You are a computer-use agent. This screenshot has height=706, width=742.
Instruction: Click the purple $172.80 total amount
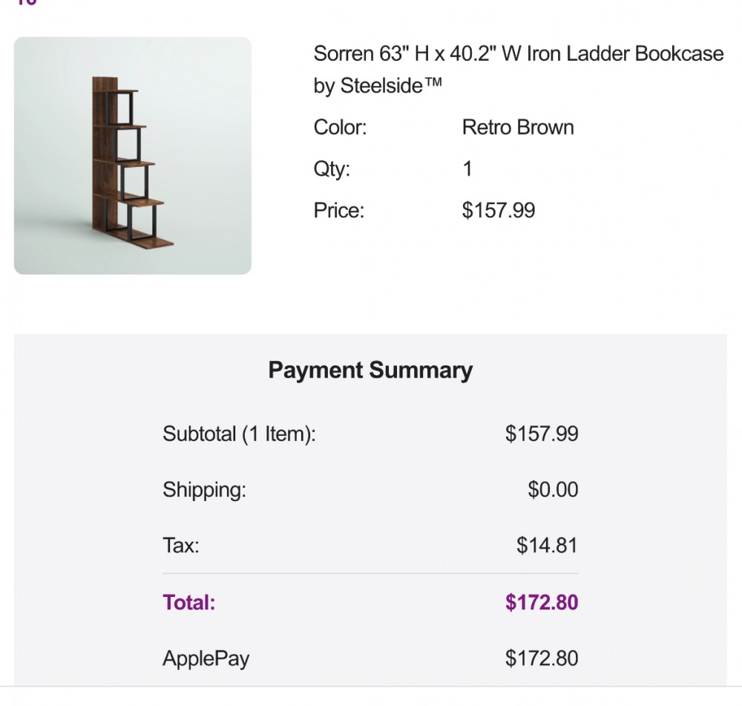pyautogui.click(x=541, y=602)
